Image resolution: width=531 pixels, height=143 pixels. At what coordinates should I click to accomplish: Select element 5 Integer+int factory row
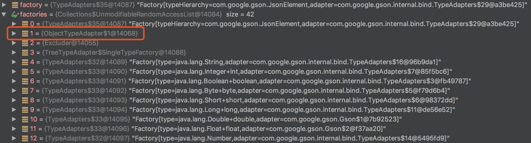[x=241, y=71]
